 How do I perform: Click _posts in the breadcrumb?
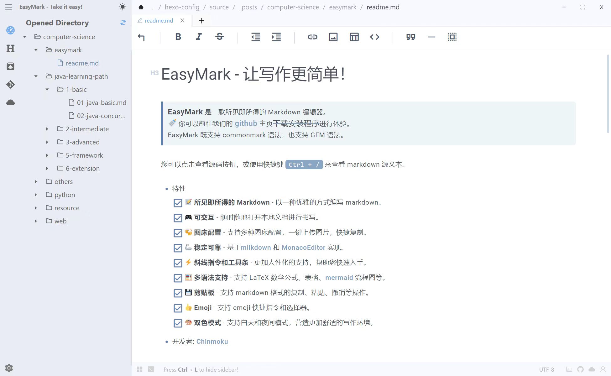248,7
